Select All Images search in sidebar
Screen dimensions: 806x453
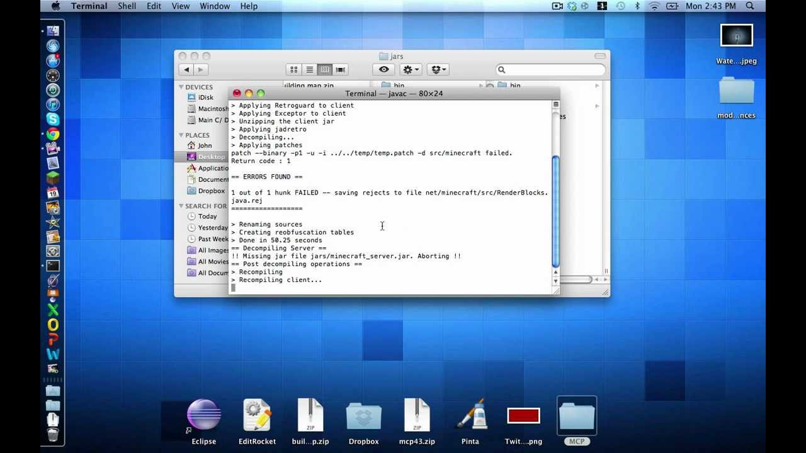[x=208, y=250]
